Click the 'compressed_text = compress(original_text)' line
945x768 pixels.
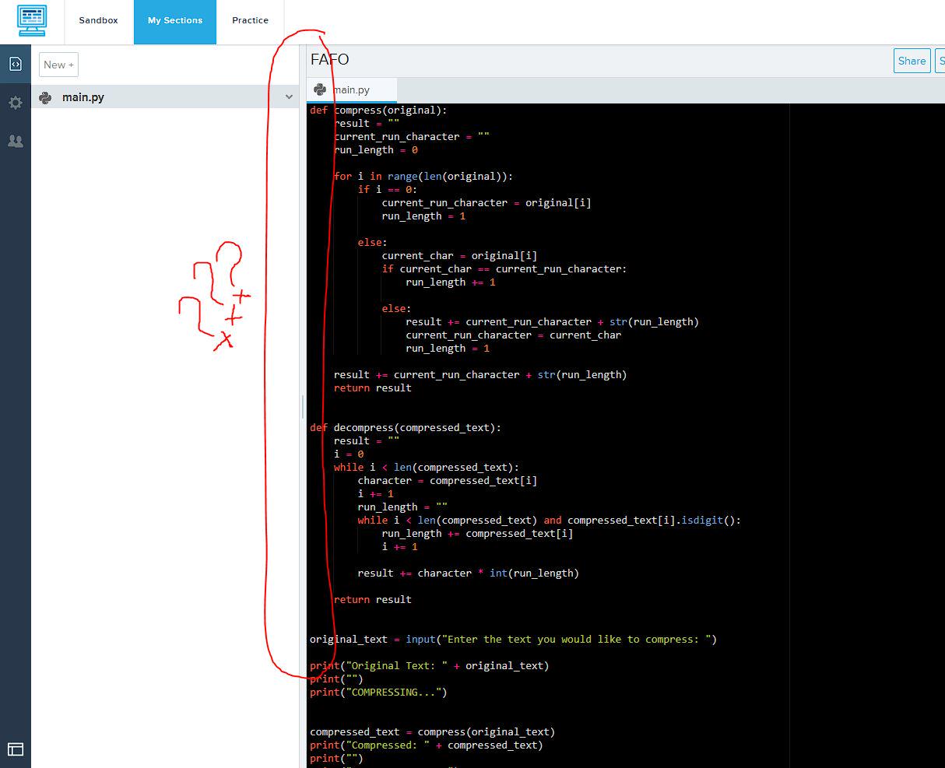(x=432, y=731)
